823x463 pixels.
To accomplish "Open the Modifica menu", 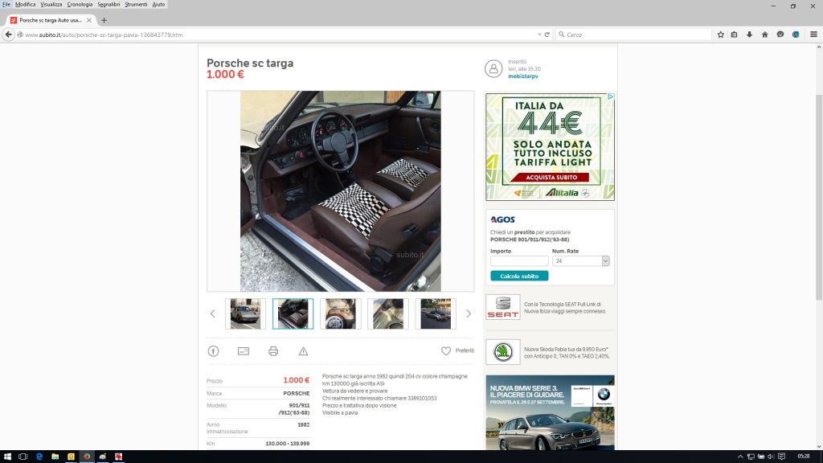I will (x=25, y=4).
